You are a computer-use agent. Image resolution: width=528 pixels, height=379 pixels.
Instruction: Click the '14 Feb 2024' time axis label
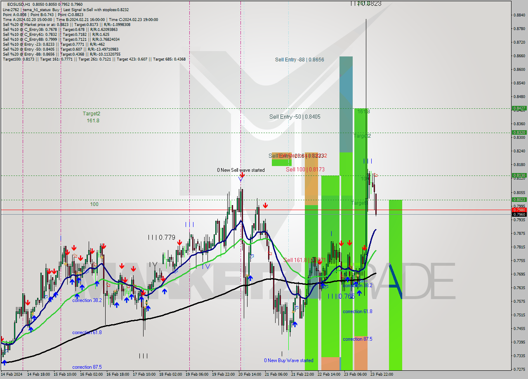pos(12,374)
